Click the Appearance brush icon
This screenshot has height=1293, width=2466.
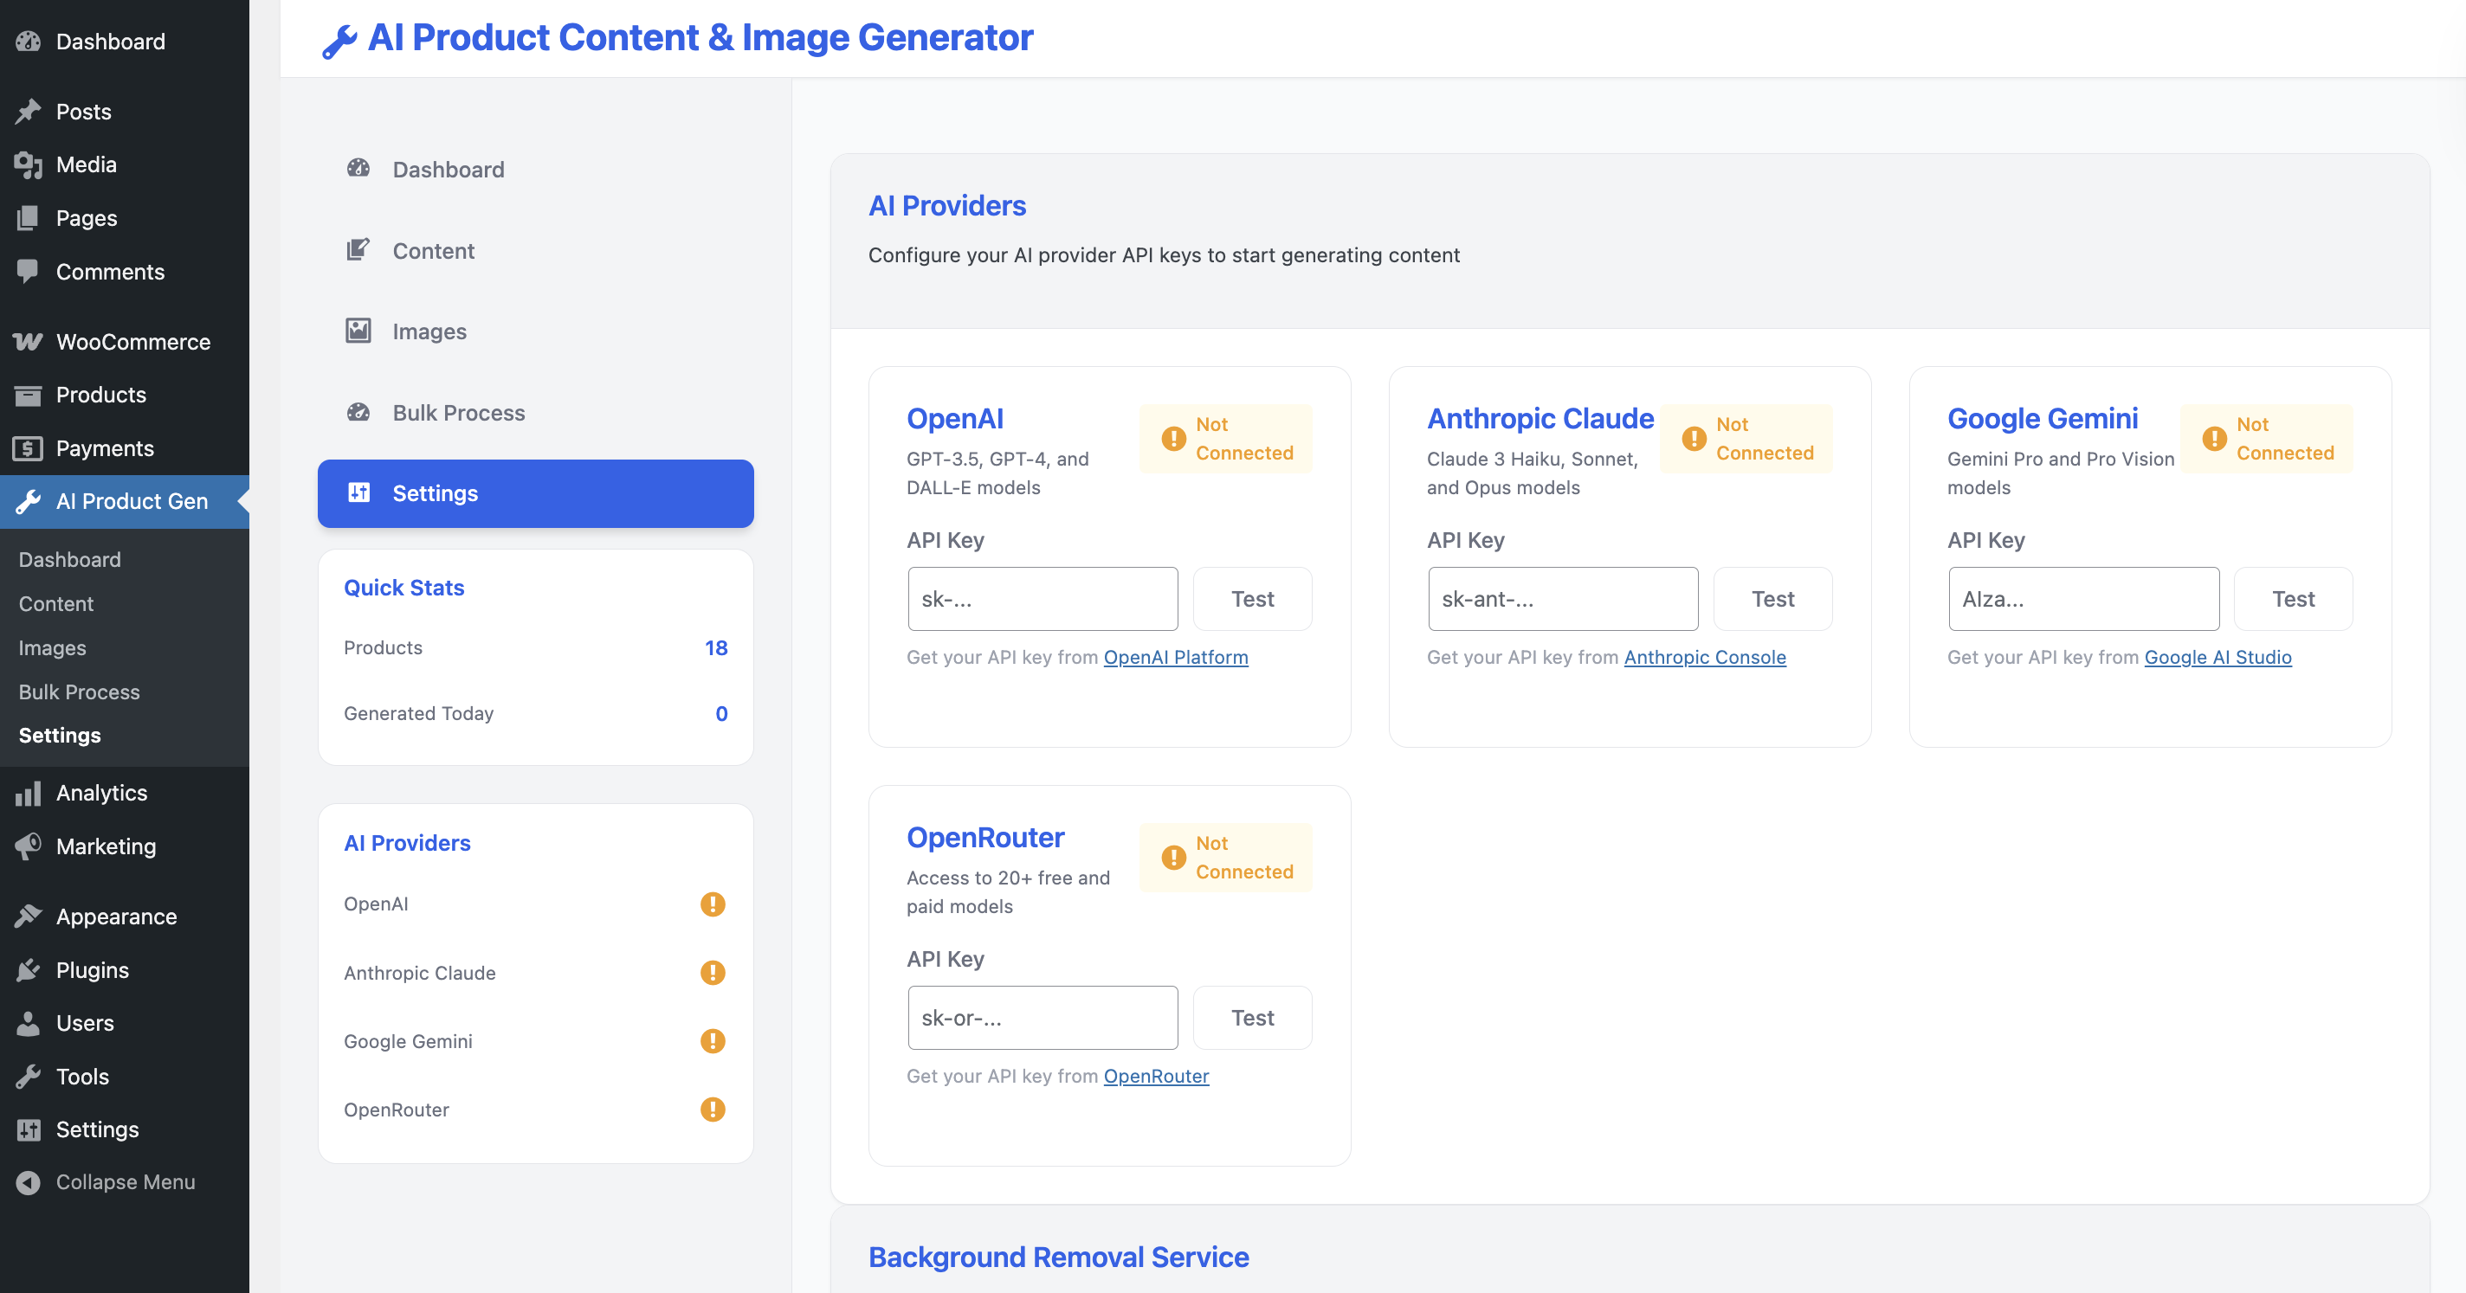(29, 916)
